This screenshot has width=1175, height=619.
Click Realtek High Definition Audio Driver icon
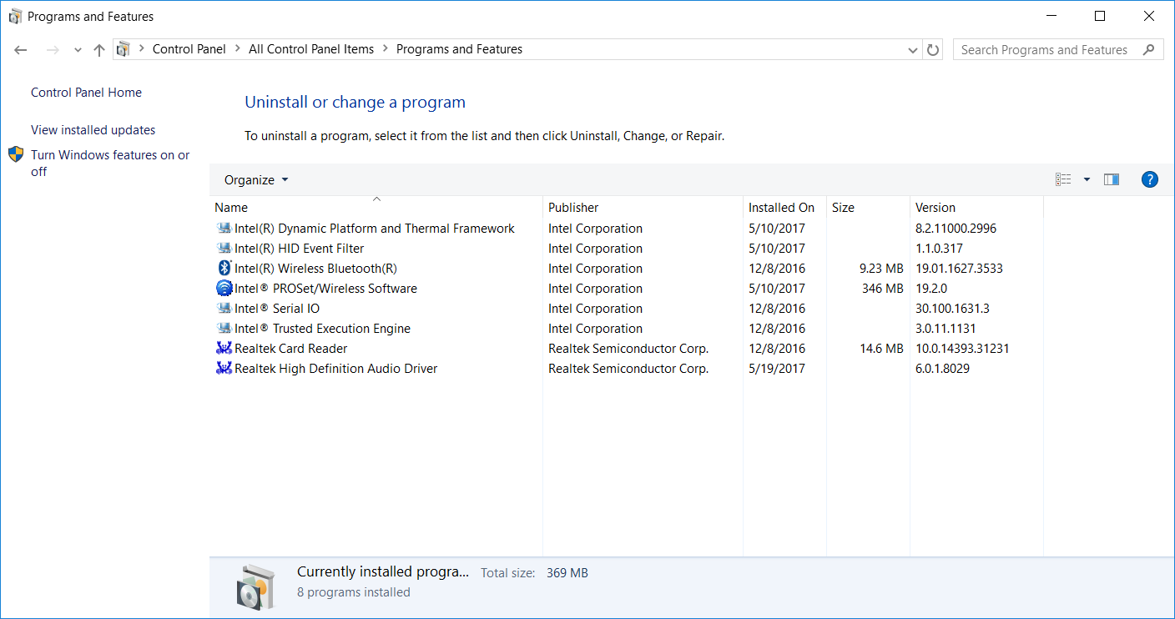pyautogui.click(x=224, y=369)
